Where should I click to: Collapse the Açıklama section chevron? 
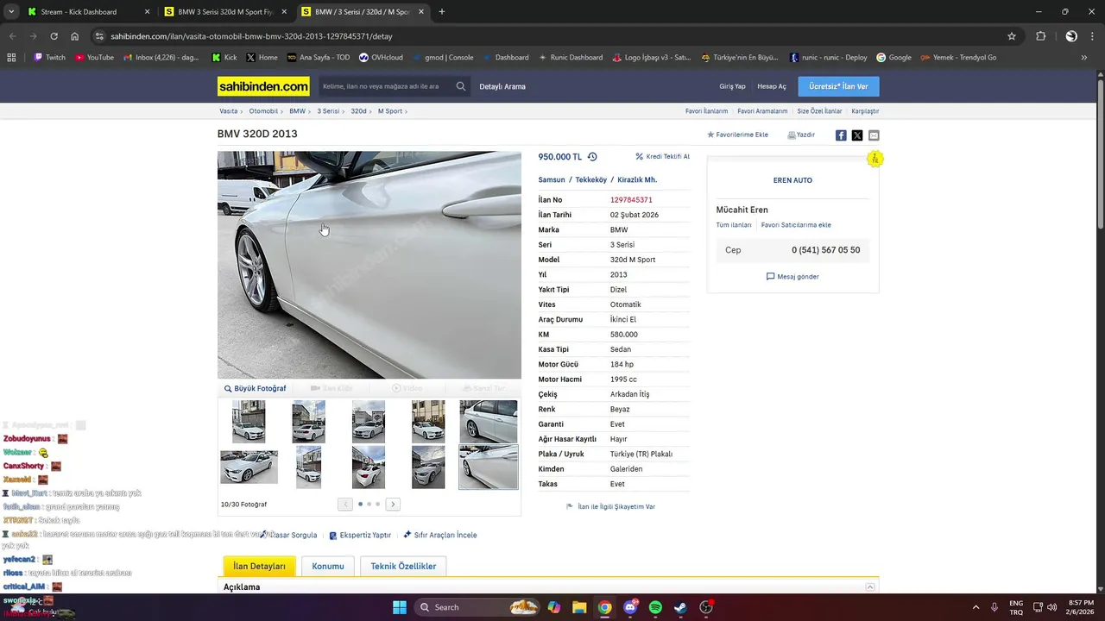point(870,587)
